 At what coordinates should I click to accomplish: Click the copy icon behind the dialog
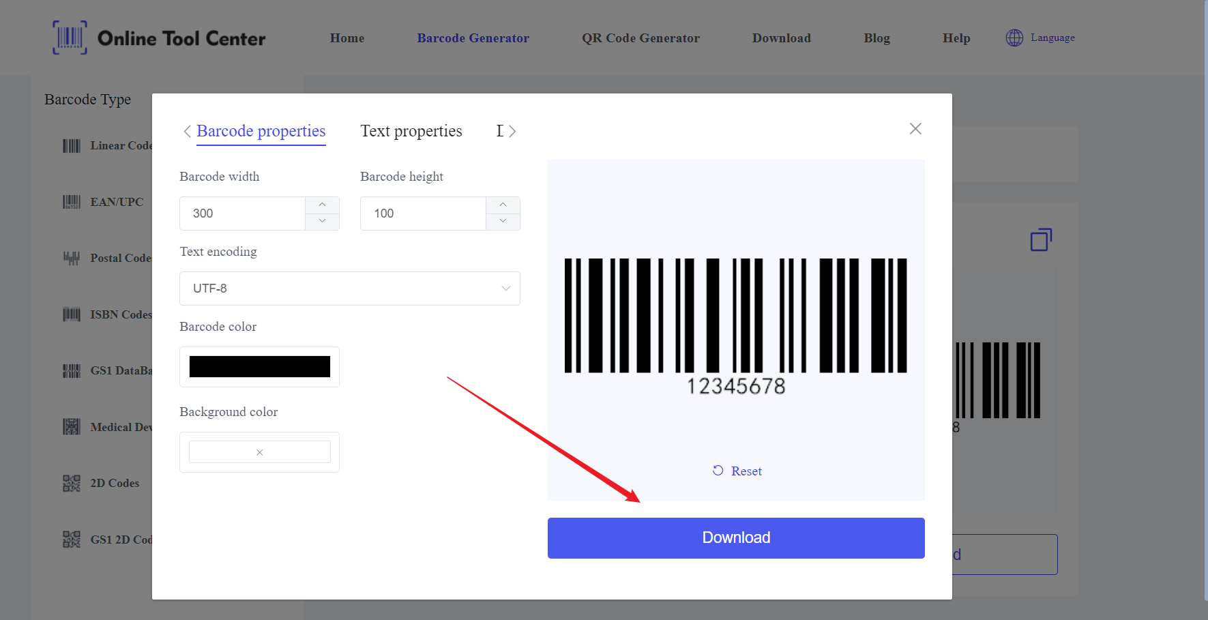1041,239
